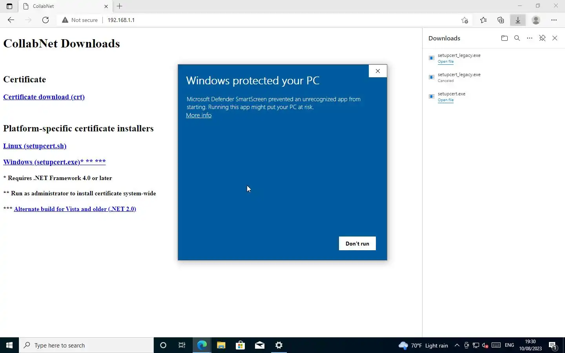Viewport: 565px width, 353px height.
Task: Click Microsoft Edge taskbar icon
Action: 202,345
